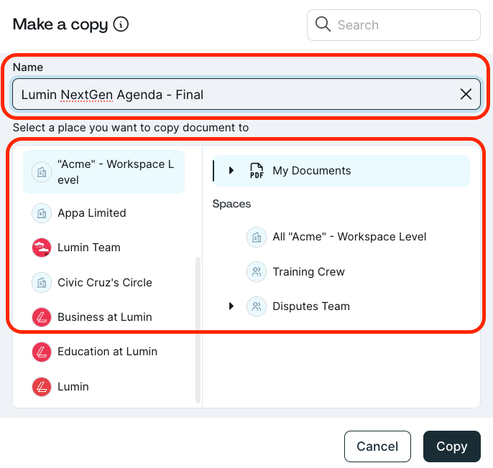
Task: Expand My Documents folder arrow
Action: pyautogui.click(x=231, y=171)
